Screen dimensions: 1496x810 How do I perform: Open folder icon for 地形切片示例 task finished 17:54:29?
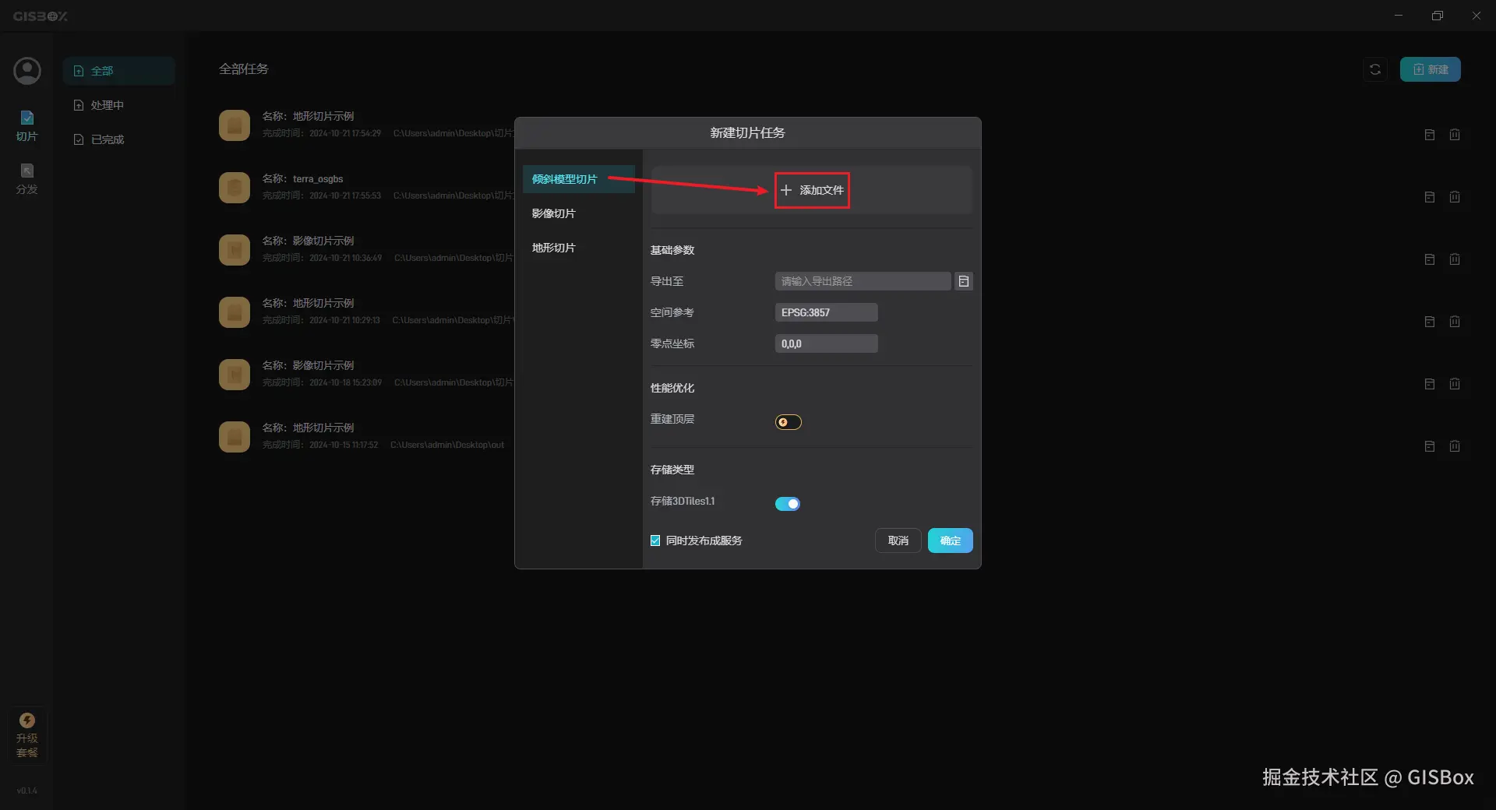coord(1430,135)
